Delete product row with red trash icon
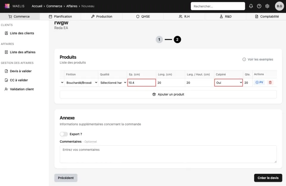The width and height of the screenshot is (286, 186). tap(270, 83)
